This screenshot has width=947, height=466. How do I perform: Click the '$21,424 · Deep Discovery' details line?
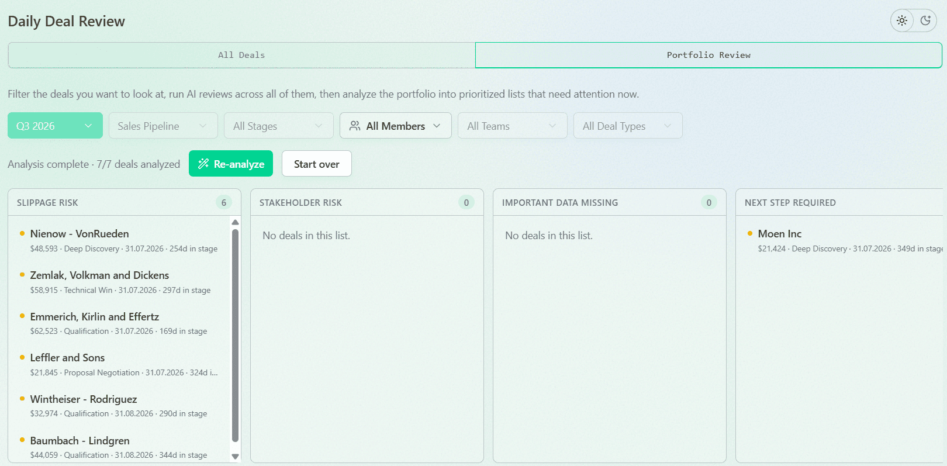pyautogui.click(x=851, y=248)
